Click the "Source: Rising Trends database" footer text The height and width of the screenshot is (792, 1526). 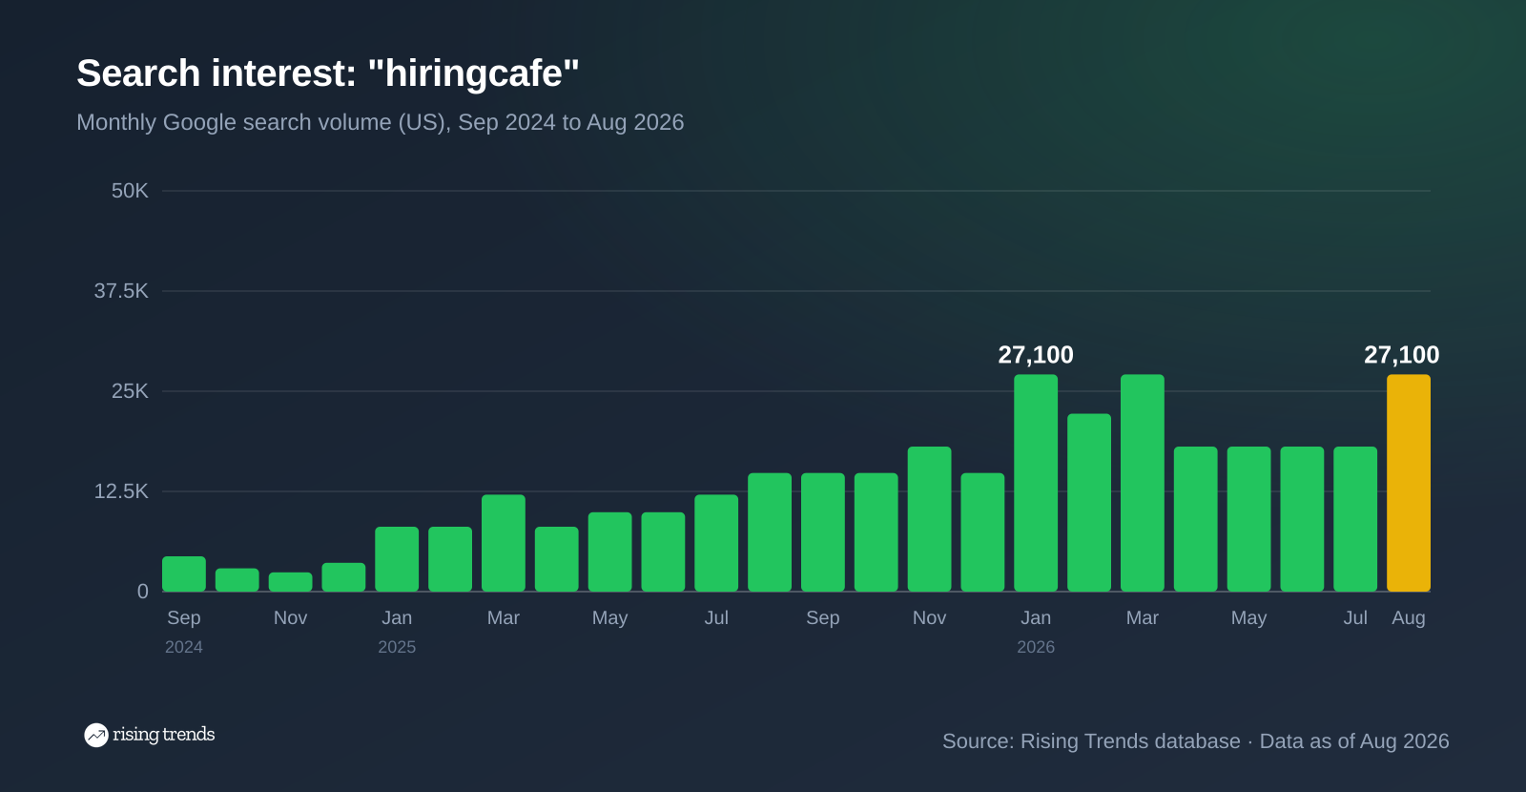point(1091,741)
